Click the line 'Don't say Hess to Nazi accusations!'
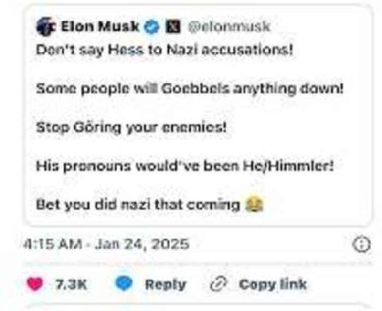The height and width of the screenshot is (311, 382). pos(164,50)
